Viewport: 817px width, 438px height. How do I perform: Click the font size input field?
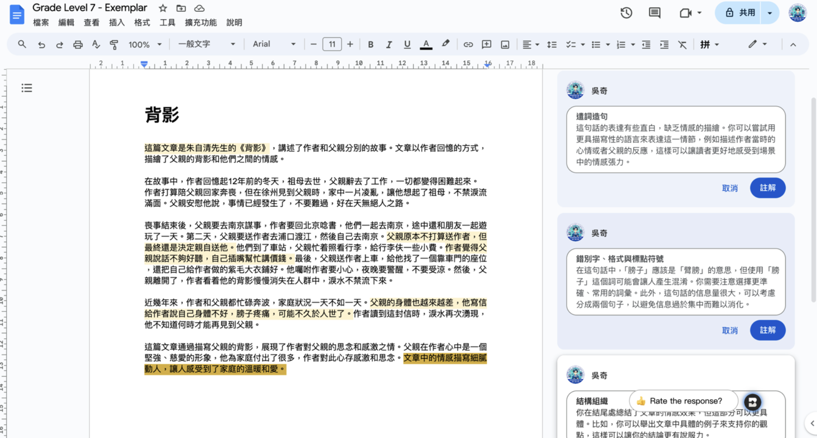coord(332,44)
